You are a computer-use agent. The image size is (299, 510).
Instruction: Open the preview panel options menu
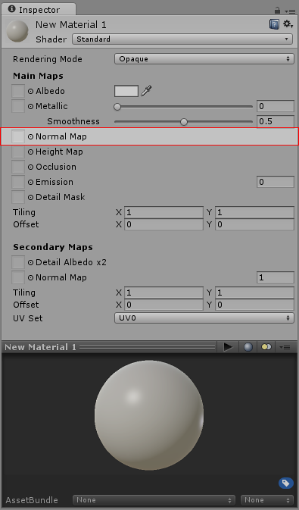click(285, 347)
